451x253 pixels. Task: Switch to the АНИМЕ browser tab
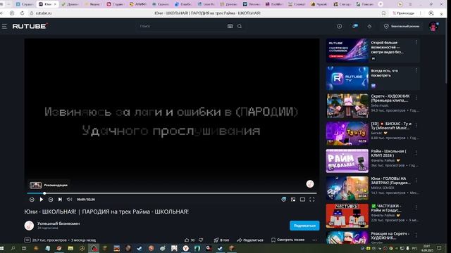[x=138, y=4]
